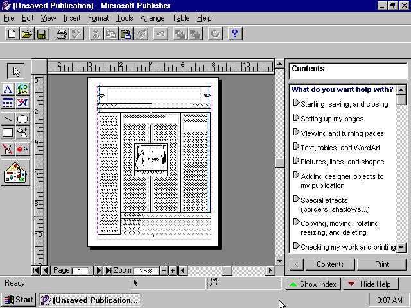
Task: Expand 'Copying, moving, rotating, resizing' topic
Action: tap(337, 228)
